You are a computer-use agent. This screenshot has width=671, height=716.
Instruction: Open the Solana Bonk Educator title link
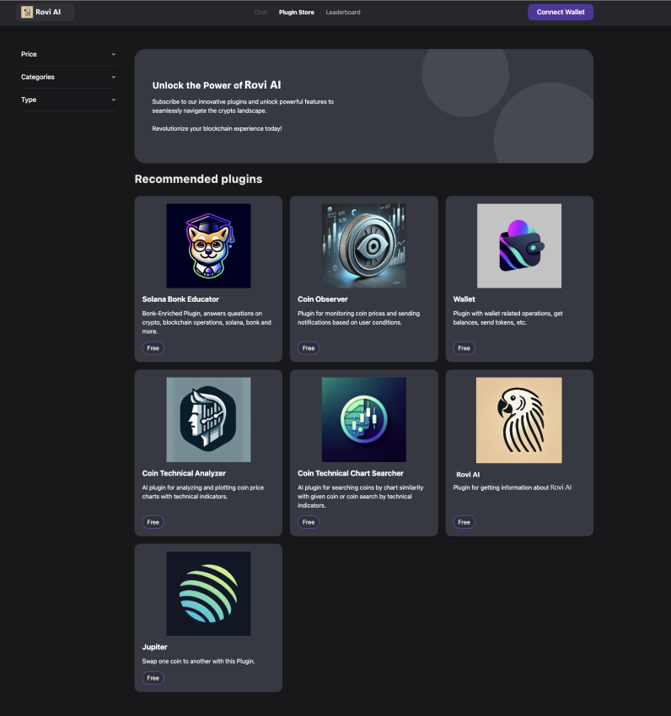pyautogui.click(x=181, y=299)
